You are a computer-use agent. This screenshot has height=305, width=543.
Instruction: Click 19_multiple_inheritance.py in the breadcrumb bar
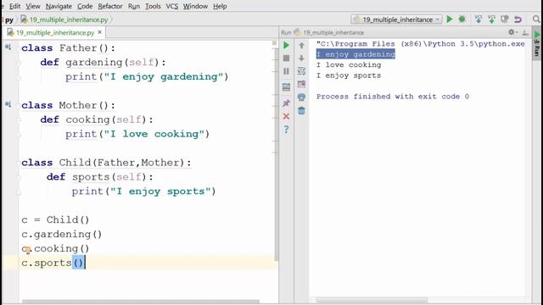click(68, 19)
